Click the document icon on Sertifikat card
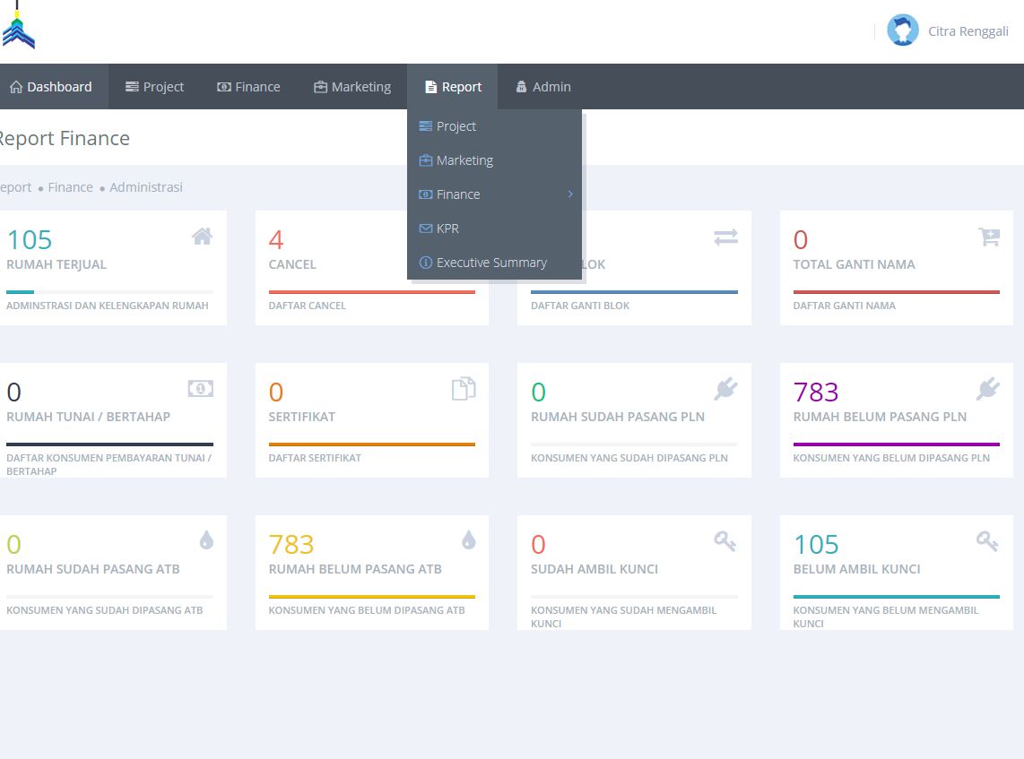Image resolution: width=1024 pixels, height=759 pixels. point(464,389)
